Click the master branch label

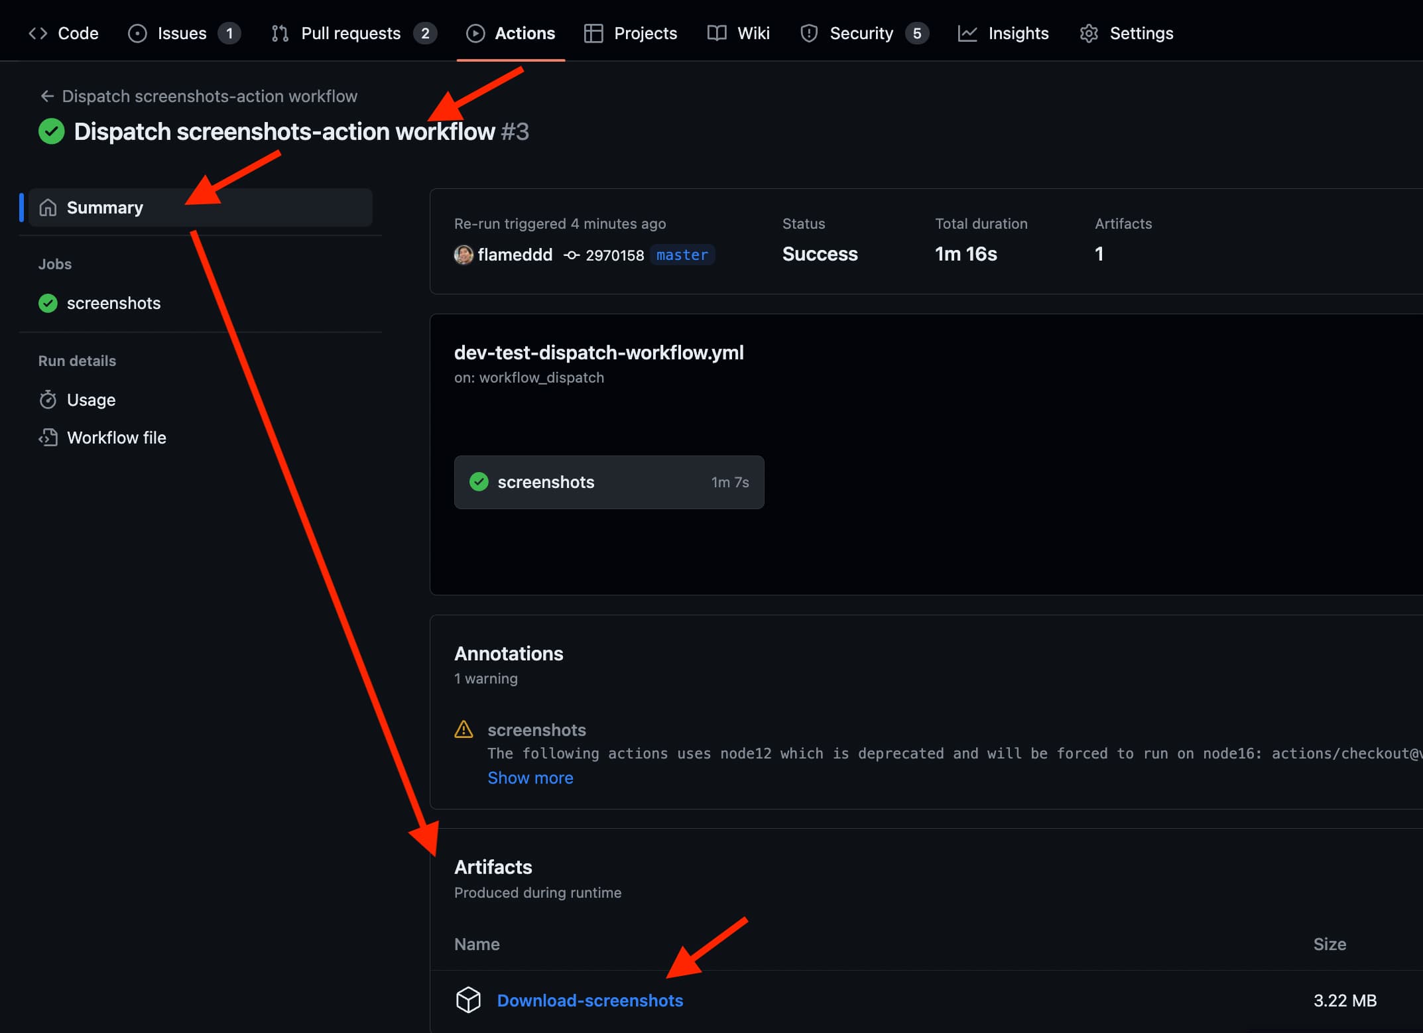682,255
